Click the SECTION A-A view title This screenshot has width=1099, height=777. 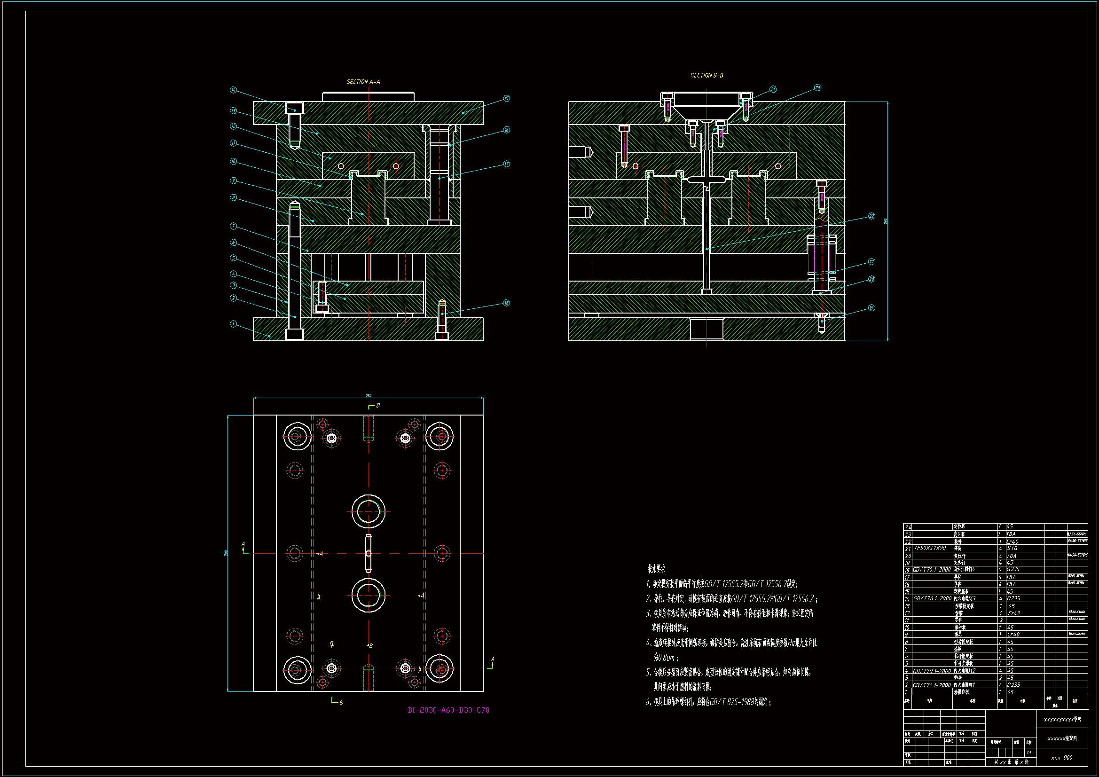(x=363, y=82)
